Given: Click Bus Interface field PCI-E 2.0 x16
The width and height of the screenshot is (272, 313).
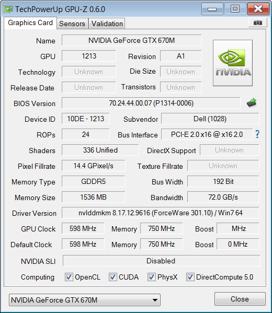Looking at the screenshot, I should (x=207, y=134).
